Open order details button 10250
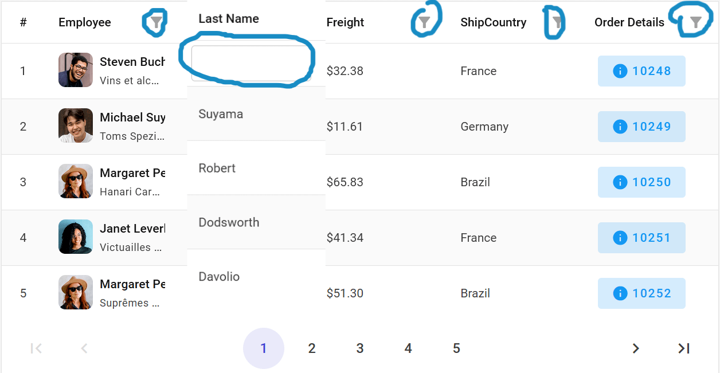 click(x=641, y=182)
